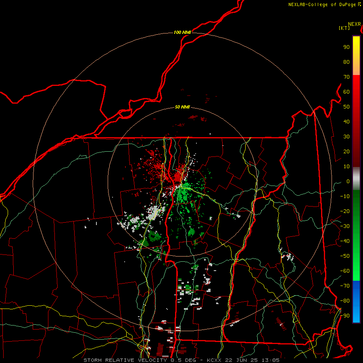Click the 60 value on velocity scale
Screen dimensions: 363x363
click(346, 92)
